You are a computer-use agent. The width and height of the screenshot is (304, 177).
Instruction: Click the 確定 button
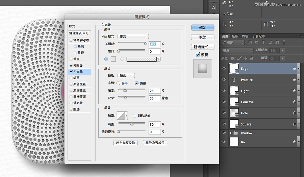(x=202, y=27)
